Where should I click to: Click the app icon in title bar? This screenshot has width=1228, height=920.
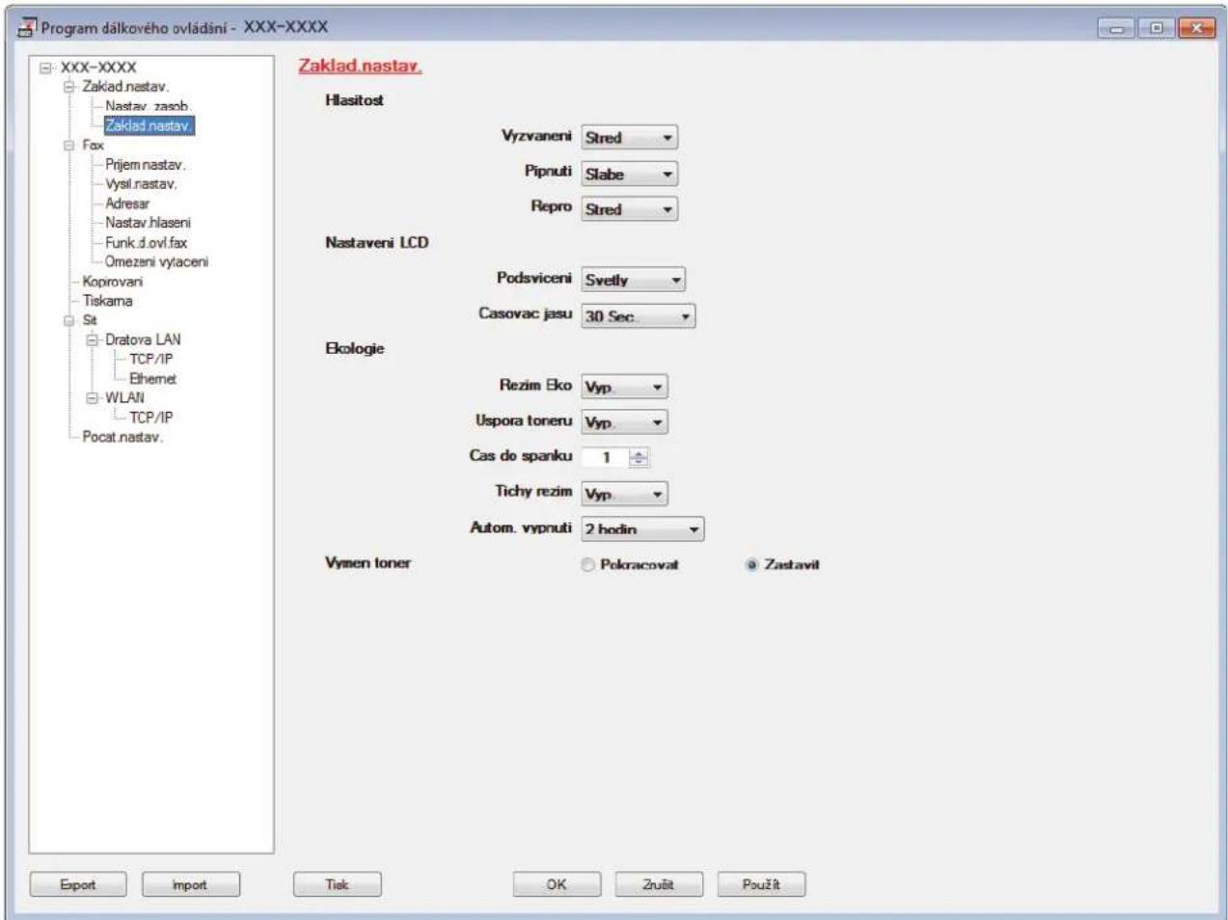(x=26, y=27)
